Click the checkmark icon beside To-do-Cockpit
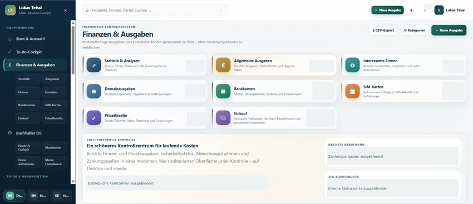The width and height of the screenshot is (473, 204). (9, 52)
